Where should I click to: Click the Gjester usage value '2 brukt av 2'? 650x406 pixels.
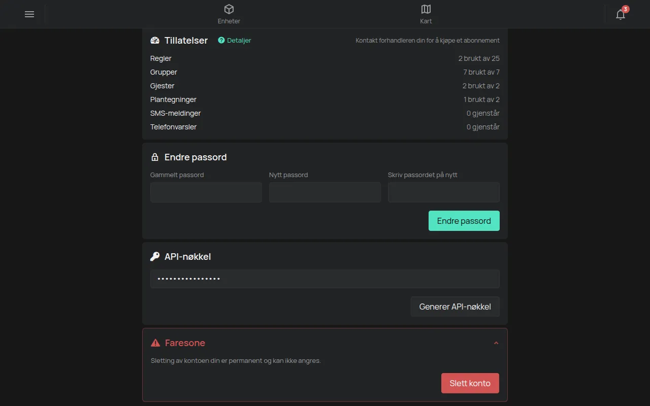click(x=481, y=86)
